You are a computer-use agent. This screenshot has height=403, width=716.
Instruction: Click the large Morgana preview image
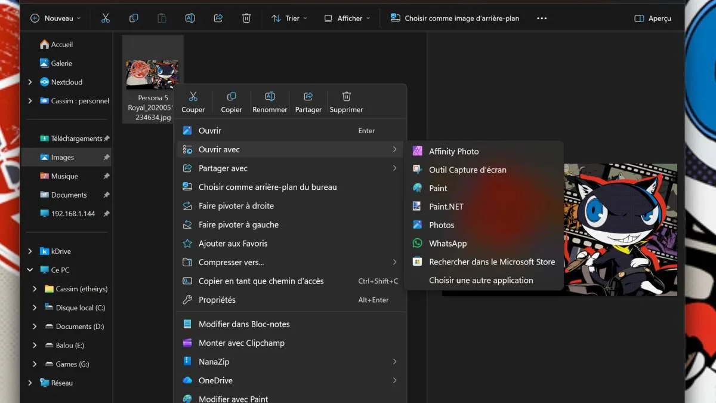pos(621,230)
